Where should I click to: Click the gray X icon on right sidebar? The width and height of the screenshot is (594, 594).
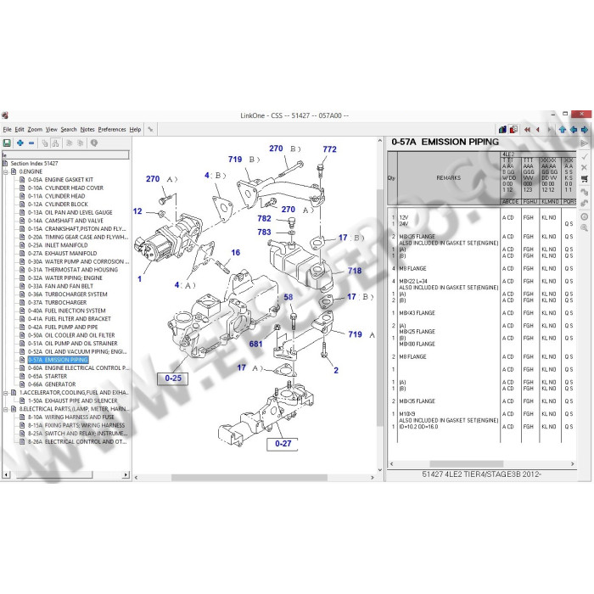[x=584, y=167]
